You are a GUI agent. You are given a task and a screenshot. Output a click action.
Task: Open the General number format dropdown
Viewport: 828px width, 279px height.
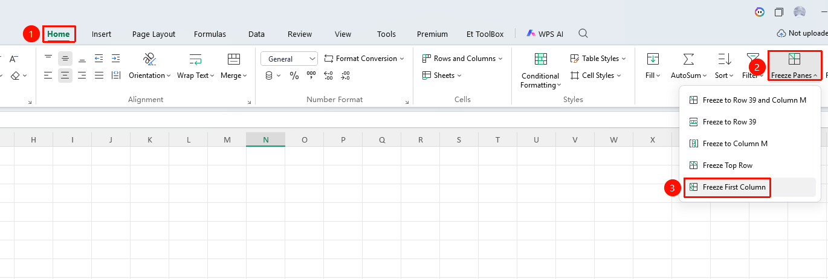pos(289,59)
